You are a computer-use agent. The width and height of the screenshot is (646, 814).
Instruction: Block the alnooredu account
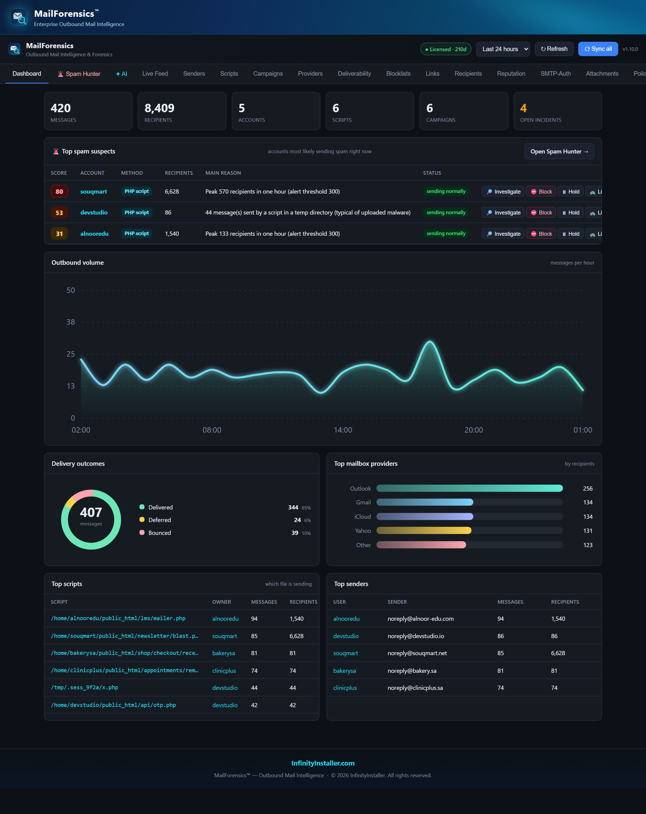point(541,234)
